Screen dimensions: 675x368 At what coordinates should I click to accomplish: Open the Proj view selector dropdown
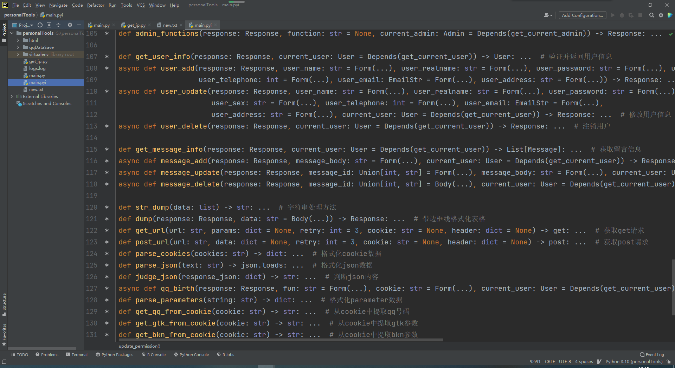pos(23,25)
